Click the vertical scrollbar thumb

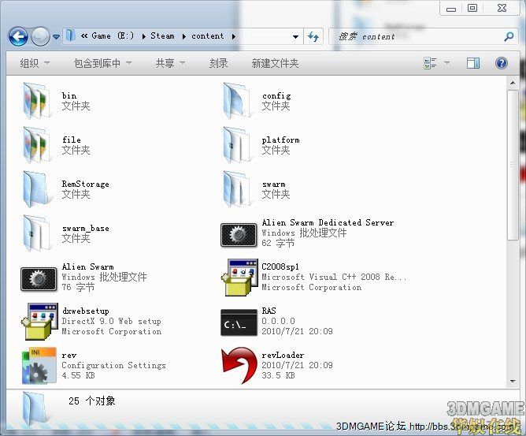coord(513,165)
